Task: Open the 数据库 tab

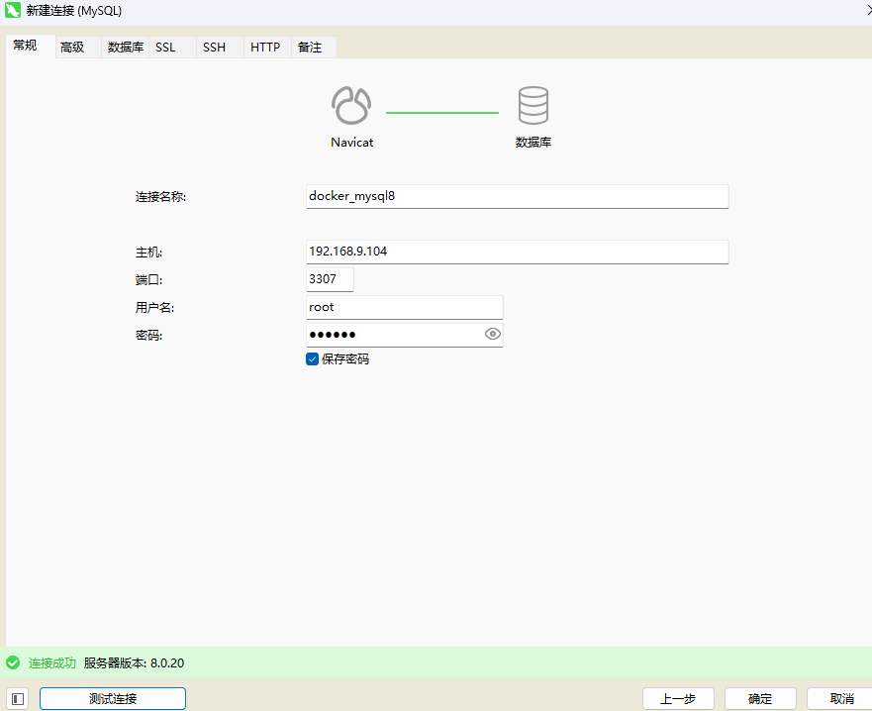Action: point(125,48)
